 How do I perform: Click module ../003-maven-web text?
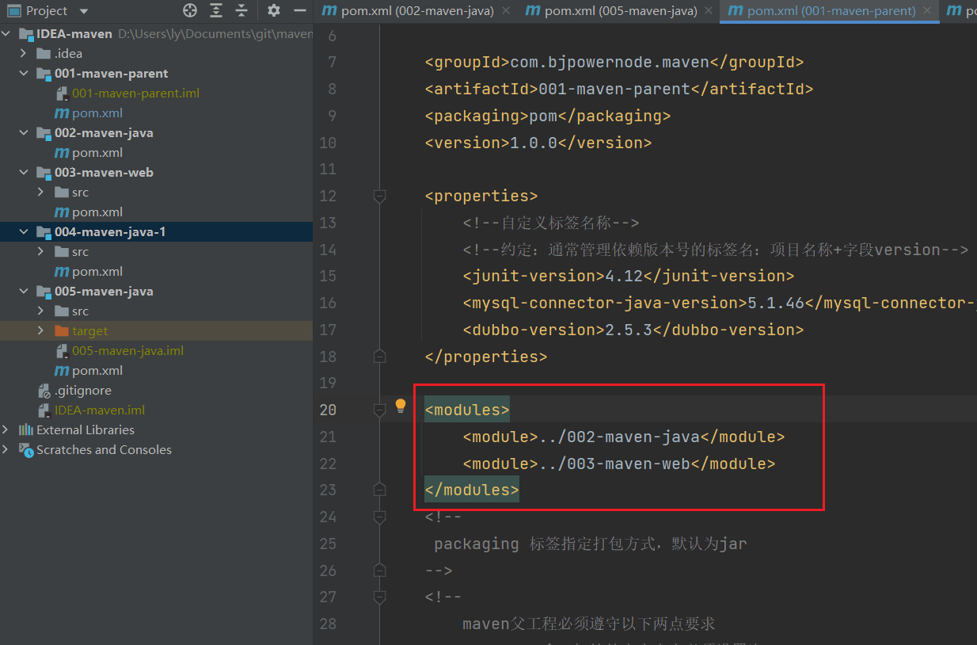[619, 464]
